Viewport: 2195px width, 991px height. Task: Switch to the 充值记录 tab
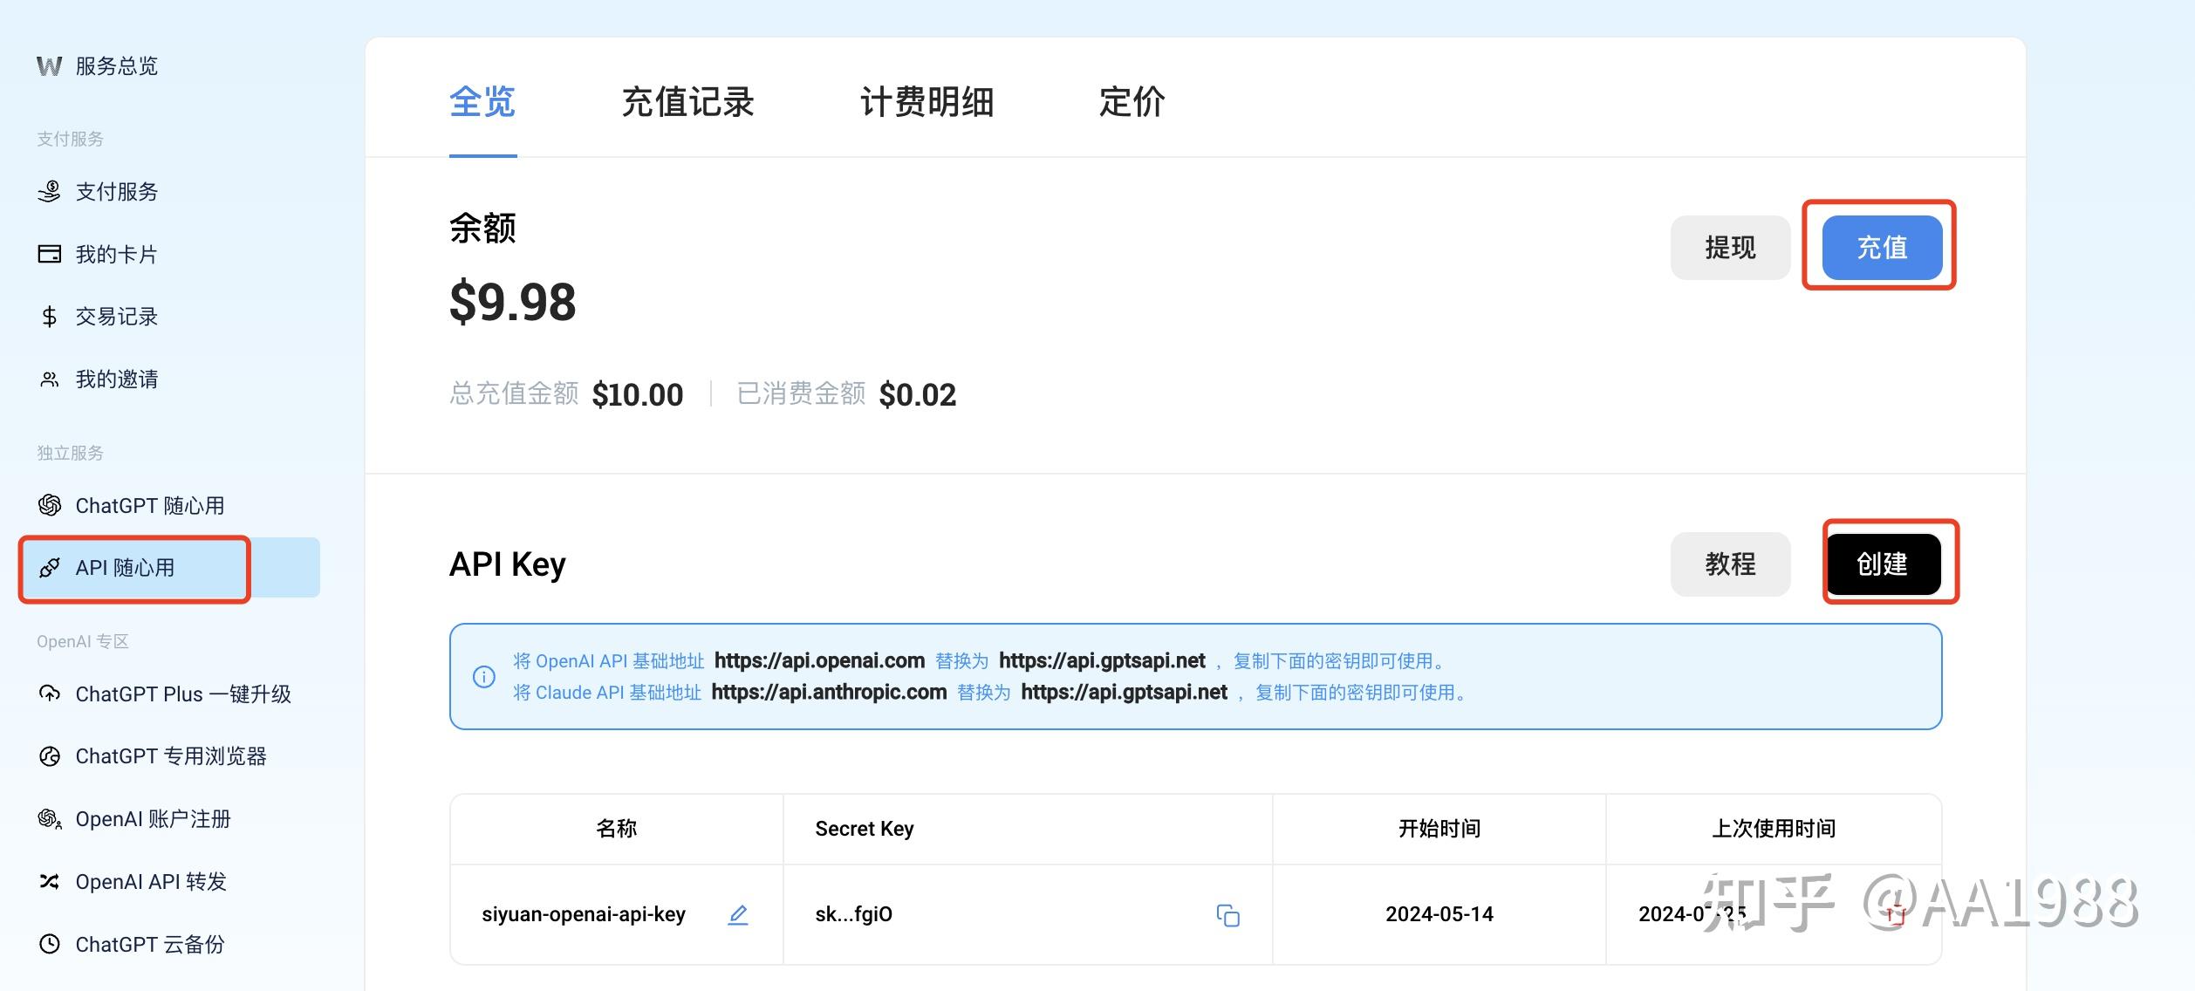pos(688,103)
